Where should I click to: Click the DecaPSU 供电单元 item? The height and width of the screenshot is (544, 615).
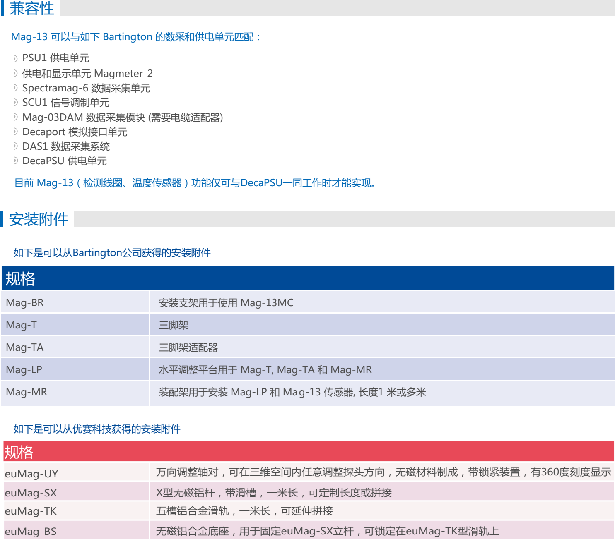click(x=65, y=161)
